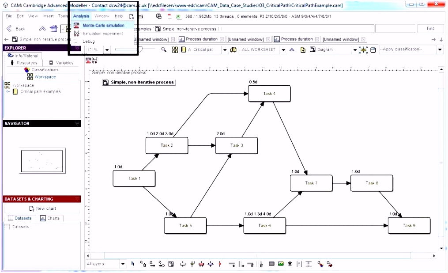
Task: Click the insert image tool icon
Action: 281,264
